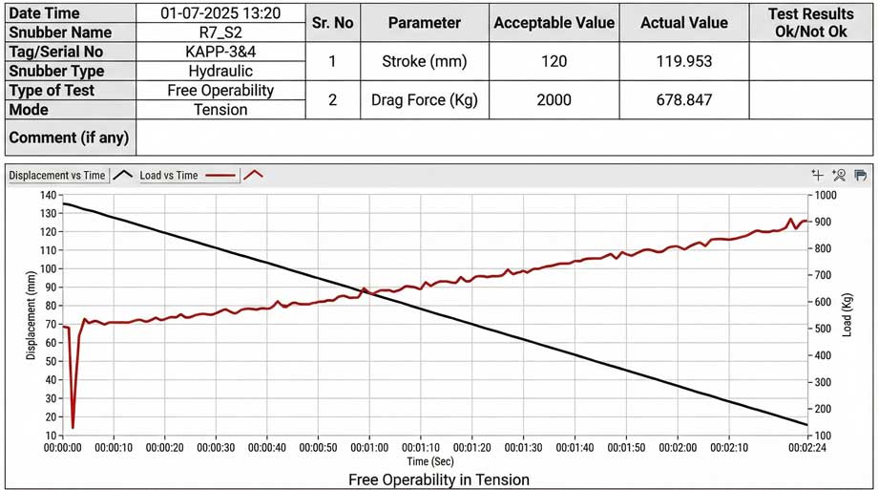Click the Actual Value 119.953 cell
The image size is (878, 490).
click(x=683, y=61)
